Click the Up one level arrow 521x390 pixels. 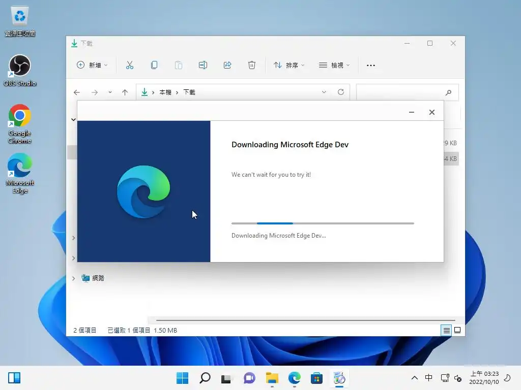click(125, 92)
